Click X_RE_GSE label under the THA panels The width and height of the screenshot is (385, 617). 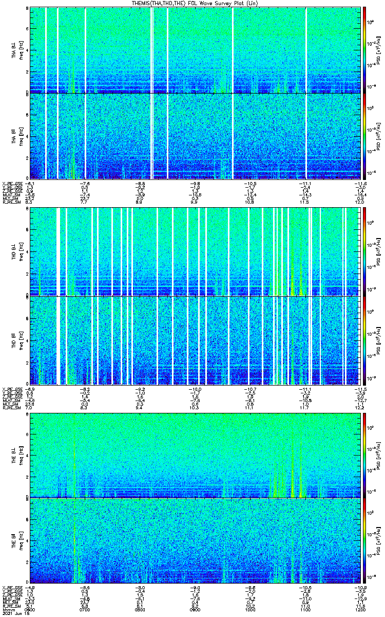coord(12,183)
